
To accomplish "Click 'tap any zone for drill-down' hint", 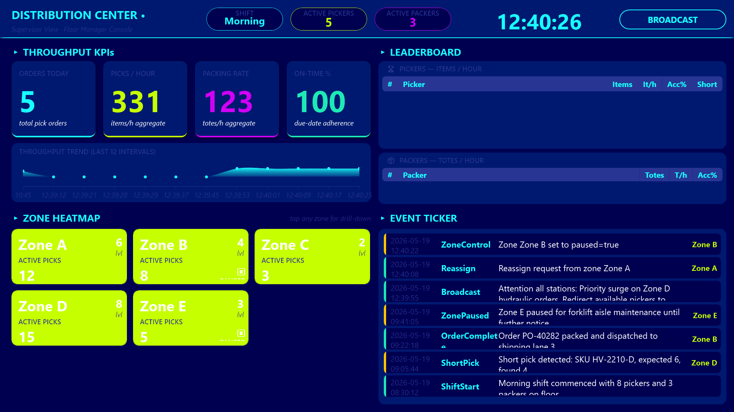I will click(x=330, y=219).
